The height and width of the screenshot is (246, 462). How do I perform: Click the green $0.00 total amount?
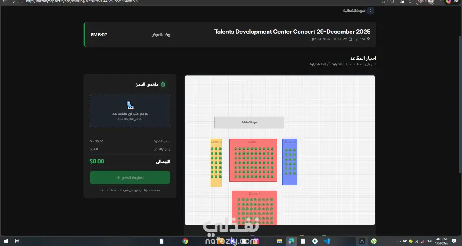coord(97,161)
